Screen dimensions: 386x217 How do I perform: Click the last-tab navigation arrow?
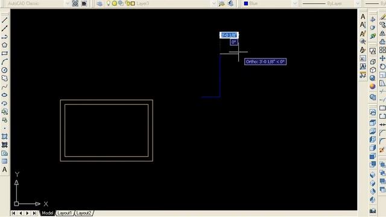pos(35,213)
